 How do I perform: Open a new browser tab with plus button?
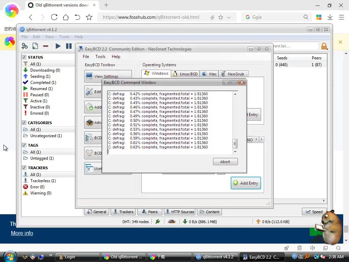(106, 5)
